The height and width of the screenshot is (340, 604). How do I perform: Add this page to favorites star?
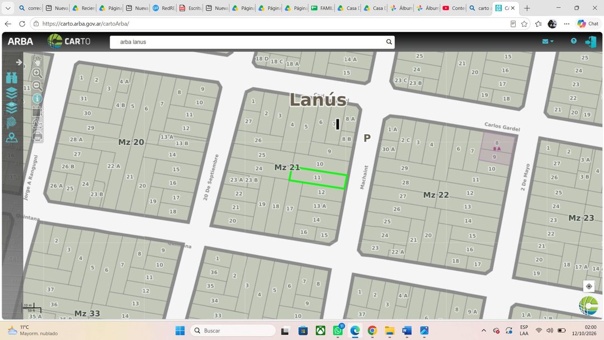tap(524, 24)
